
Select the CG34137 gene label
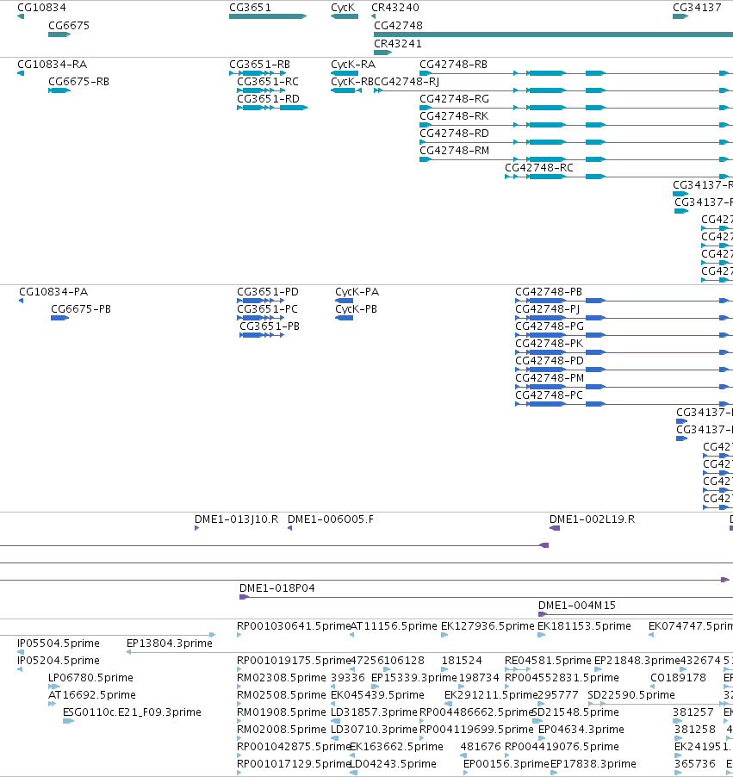click(x=697, y=8)
